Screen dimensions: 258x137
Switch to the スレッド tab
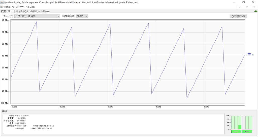tap(19, 11)
